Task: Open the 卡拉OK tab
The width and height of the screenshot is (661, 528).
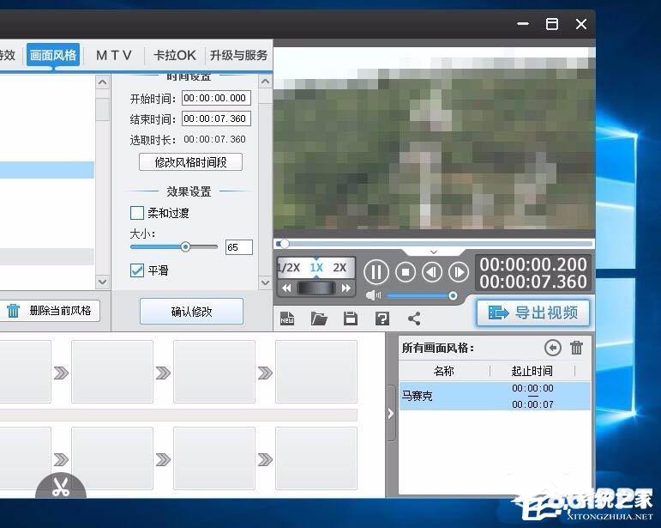Action: pos(175,55)
